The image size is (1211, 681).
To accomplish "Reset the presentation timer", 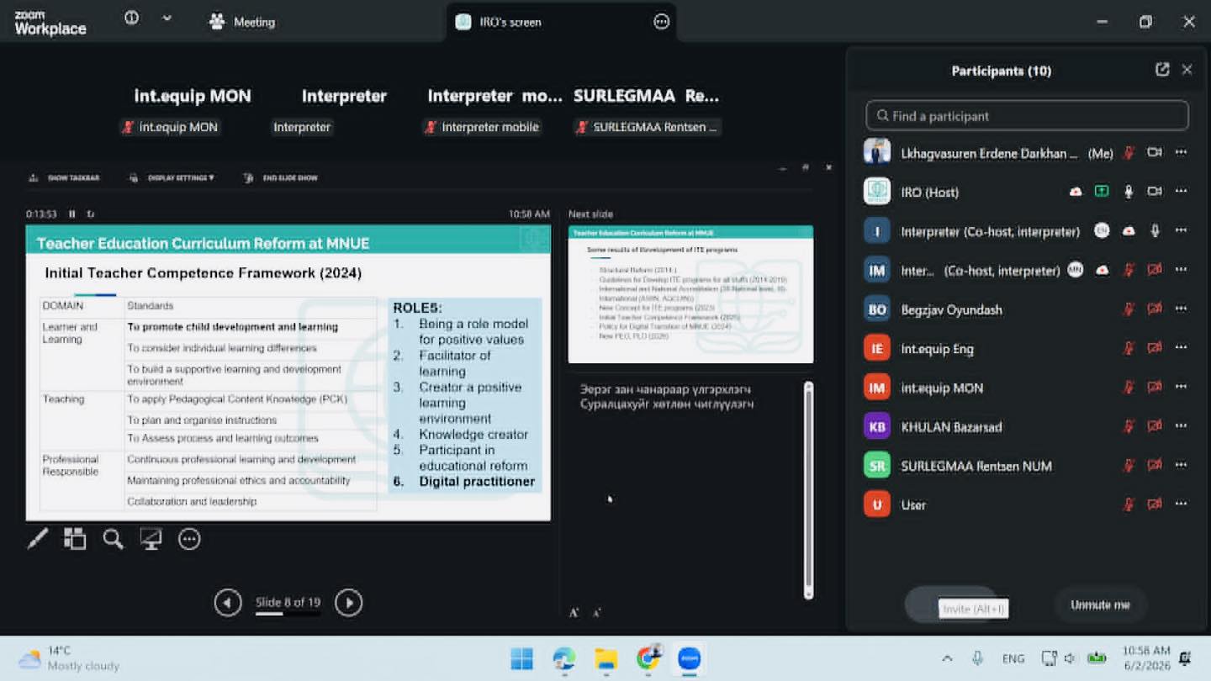I will [x=90, y=214].
